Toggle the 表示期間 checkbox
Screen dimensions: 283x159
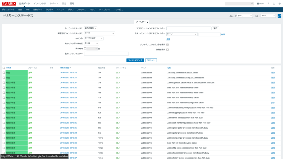click(85, 48)
